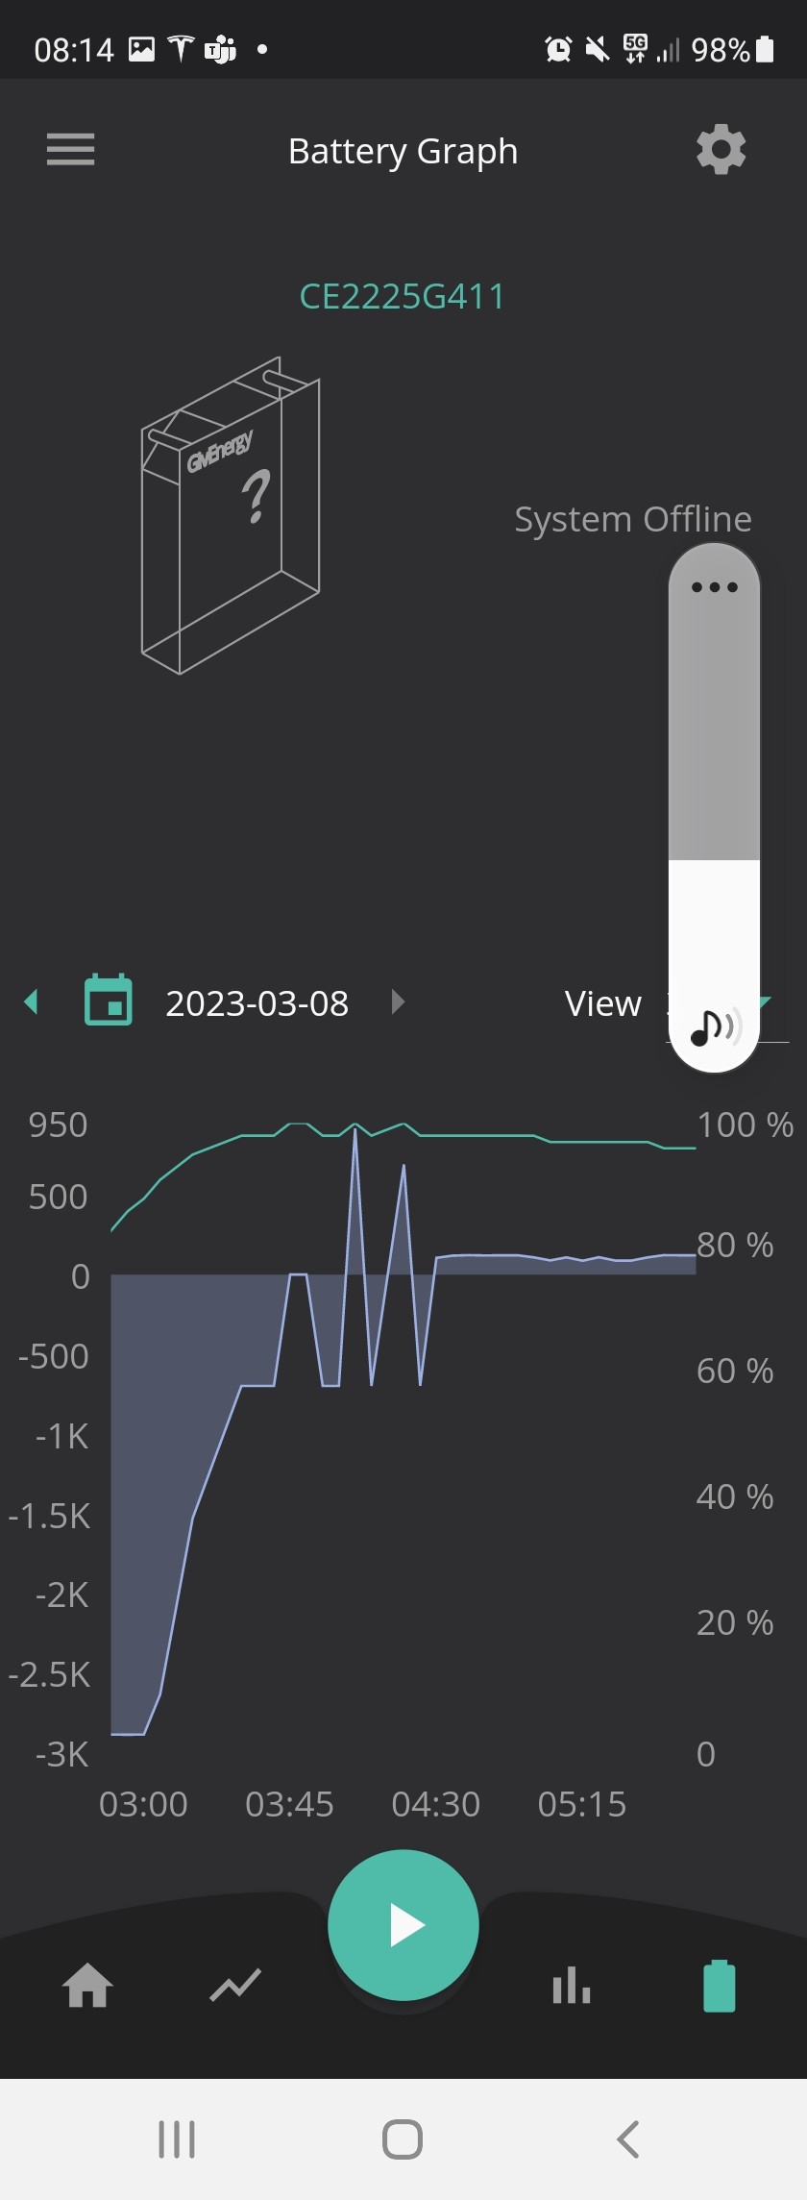Go to the home tab icon

coord(87,1985)
